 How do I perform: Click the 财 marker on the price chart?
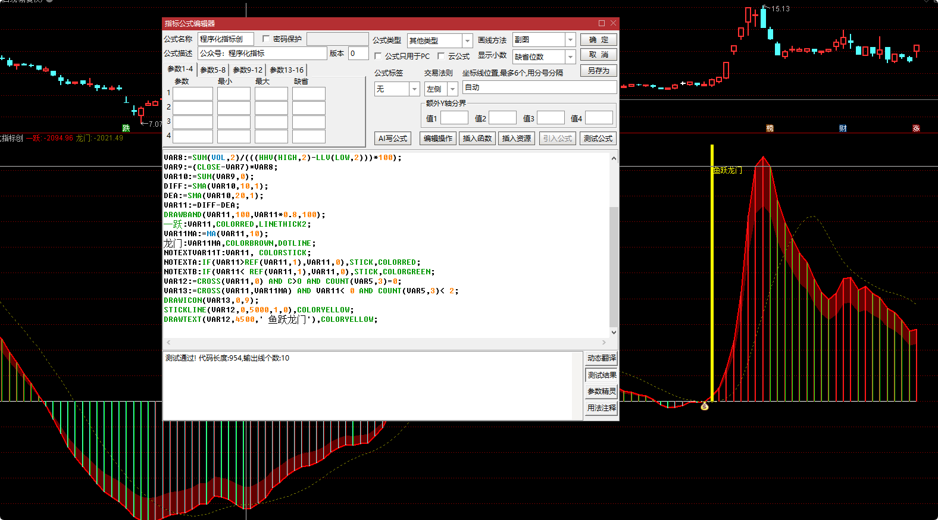pos(843,129)
